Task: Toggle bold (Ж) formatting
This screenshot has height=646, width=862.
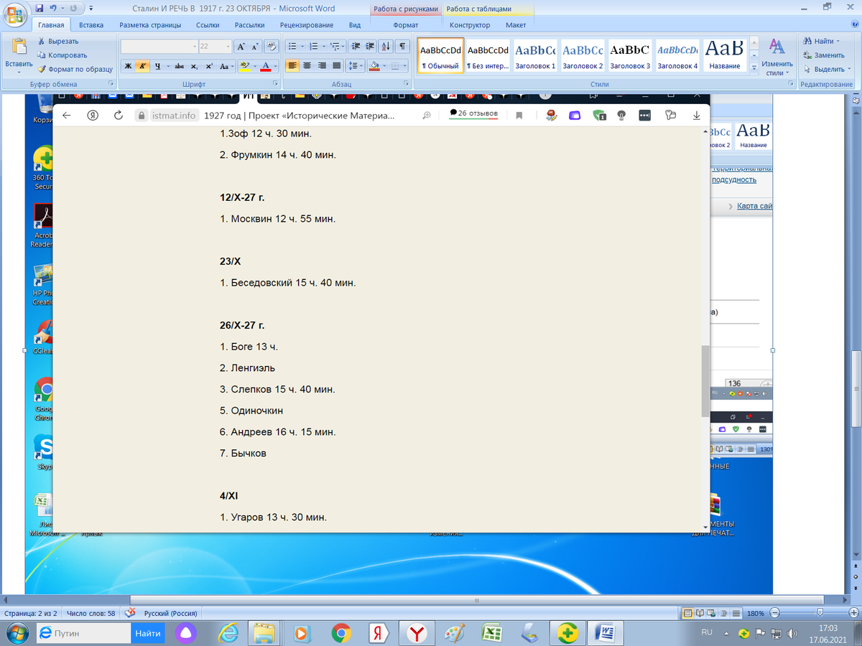Action: click(127, 66)
